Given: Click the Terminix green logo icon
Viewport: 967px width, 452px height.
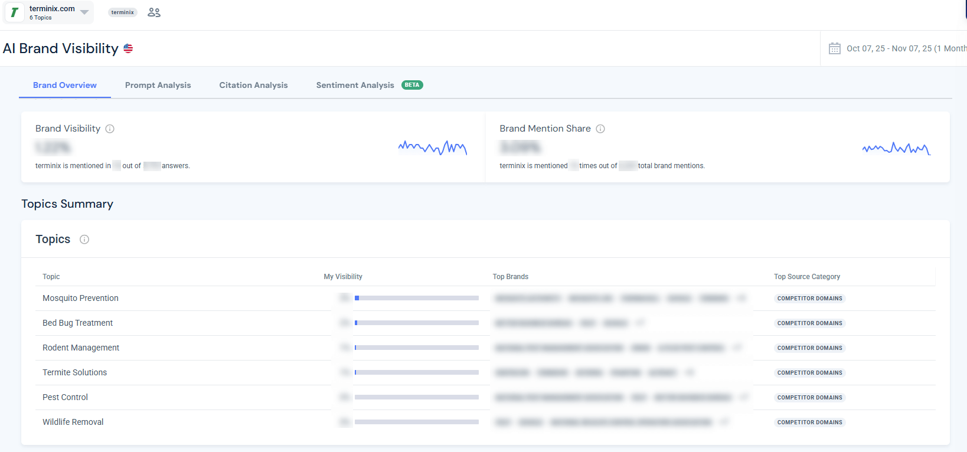Looking at the screenshot, I should click(x=15, y=12).
